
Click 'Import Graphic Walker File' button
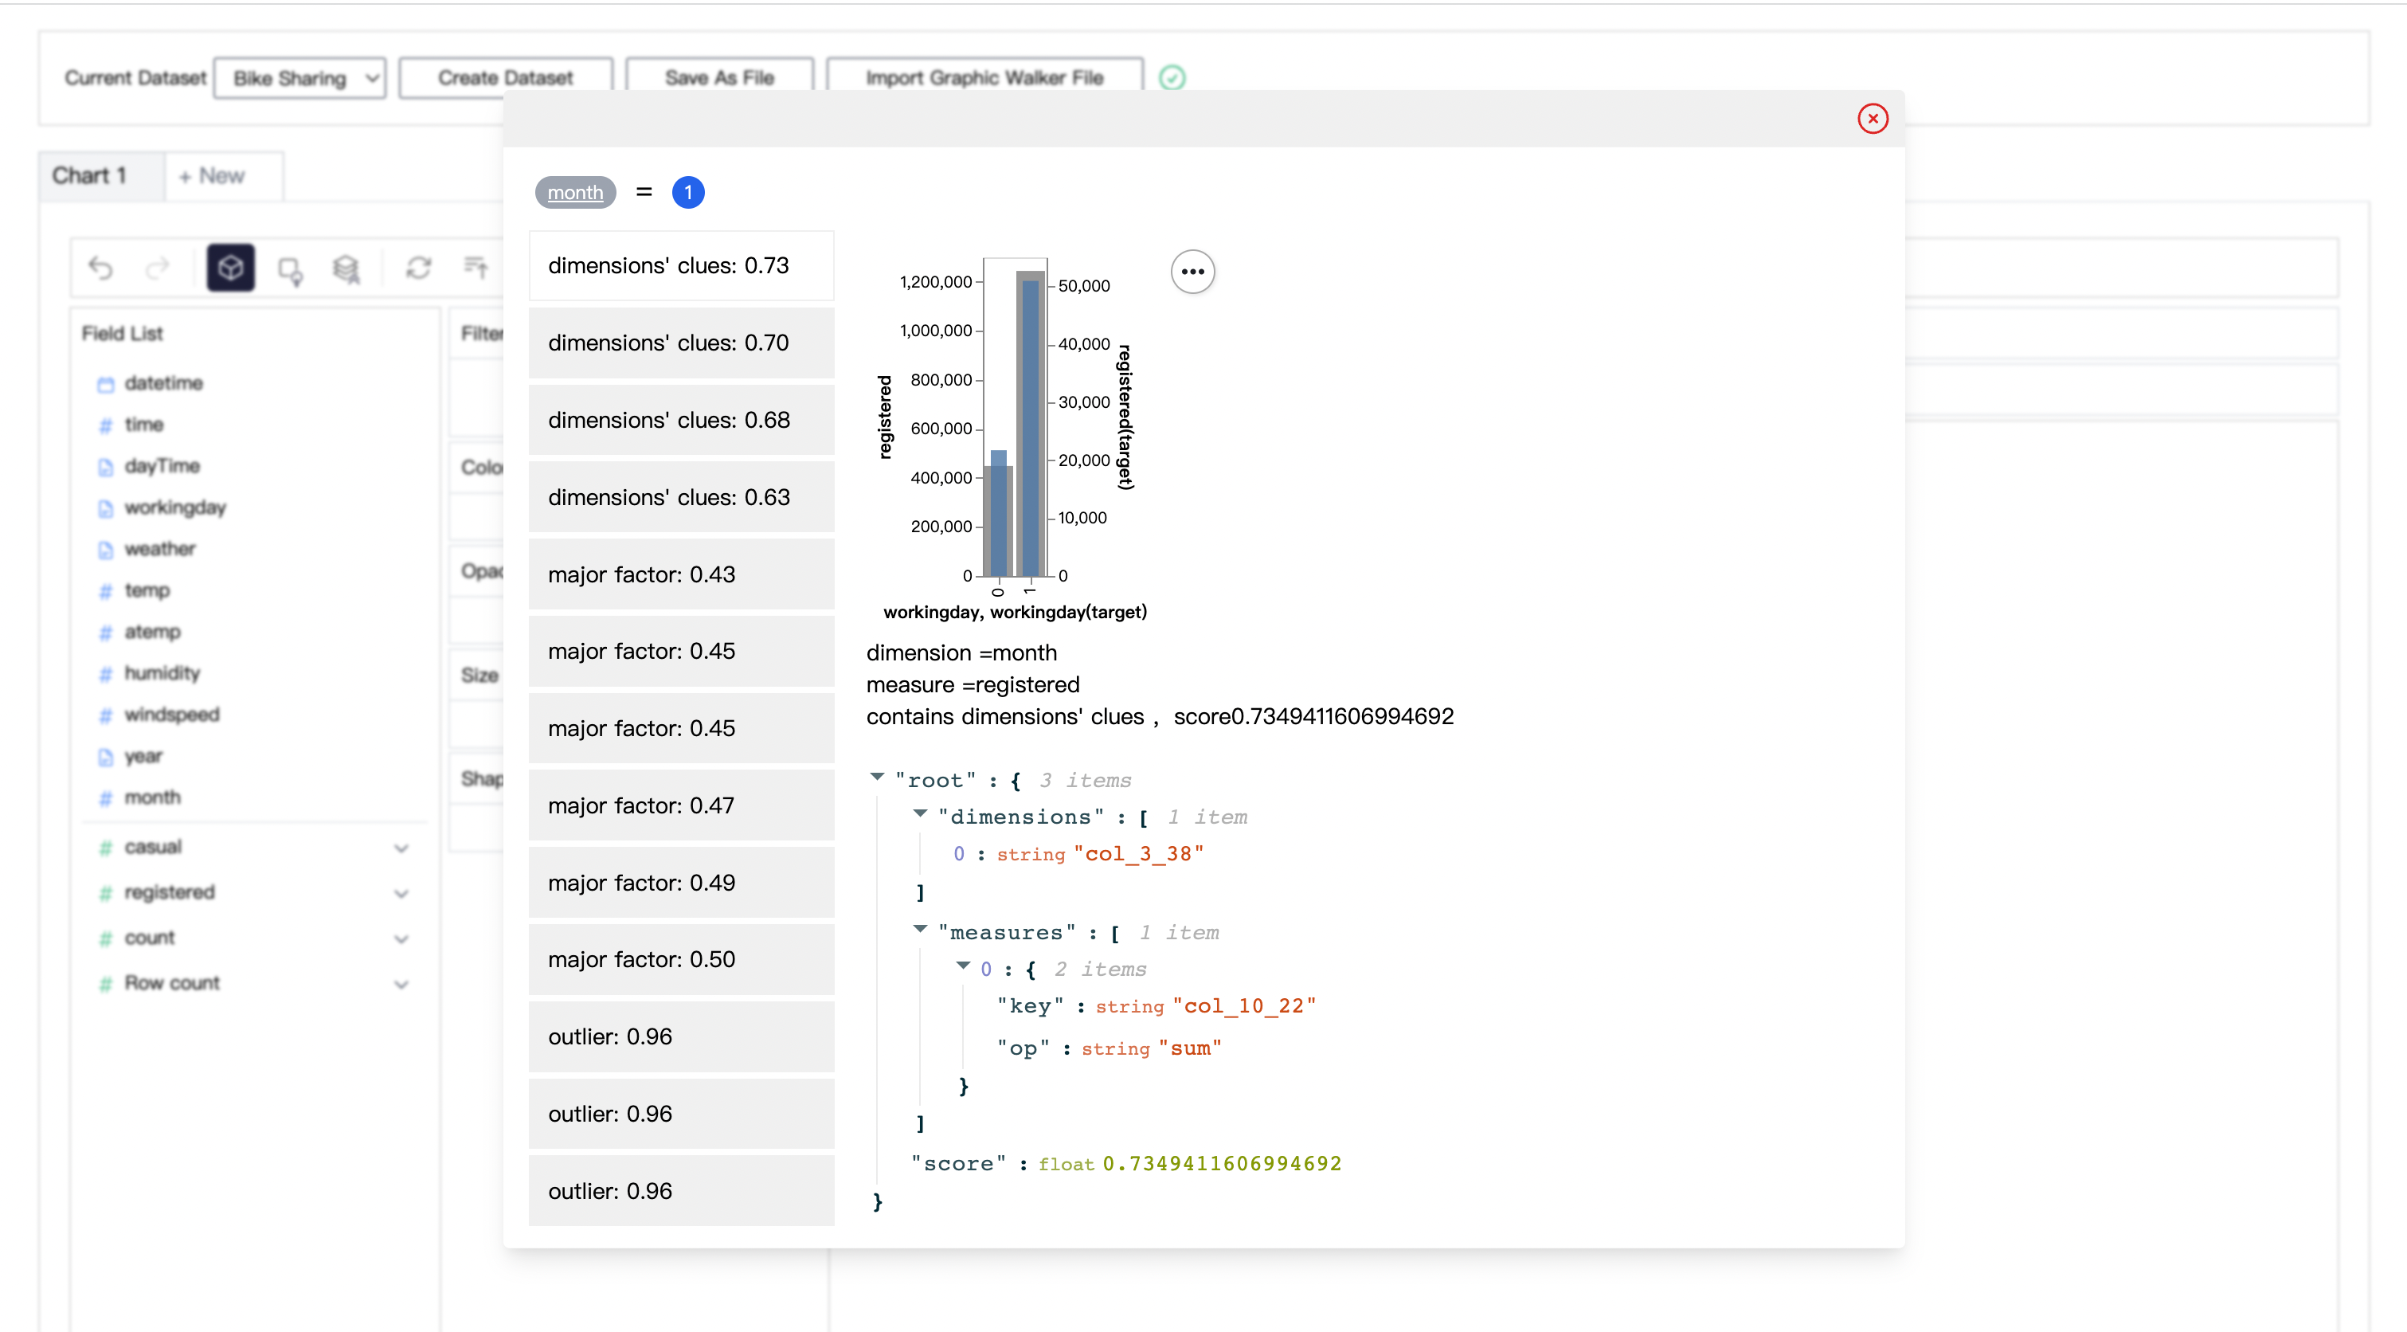pos(980,76)
